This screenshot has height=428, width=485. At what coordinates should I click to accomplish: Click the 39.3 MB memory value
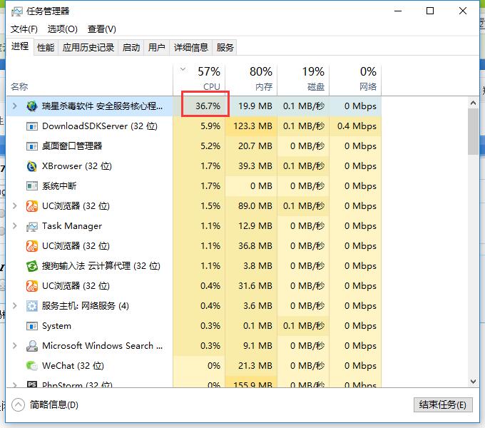click(x=255, y=166)
